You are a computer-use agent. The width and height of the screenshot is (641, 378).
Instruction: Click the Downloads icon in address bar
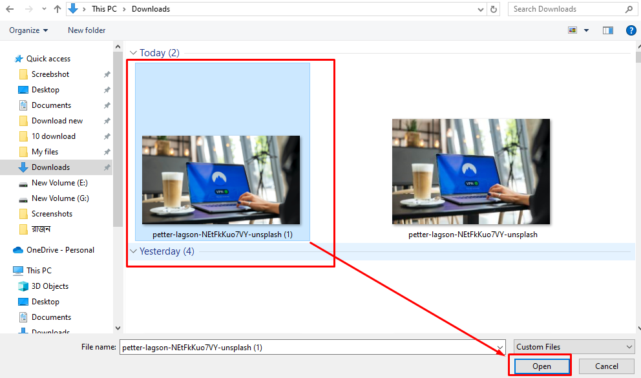click(x=73, y=8)
